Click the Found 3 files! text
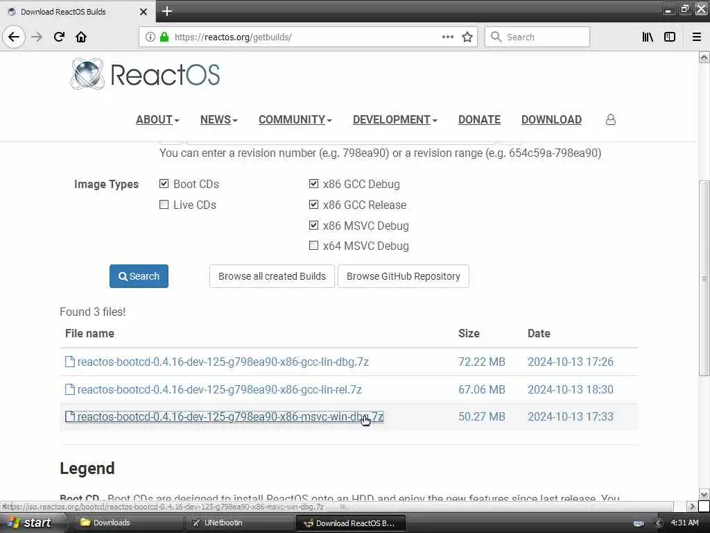This screenshot has height=533, width=710. (93, 312)
